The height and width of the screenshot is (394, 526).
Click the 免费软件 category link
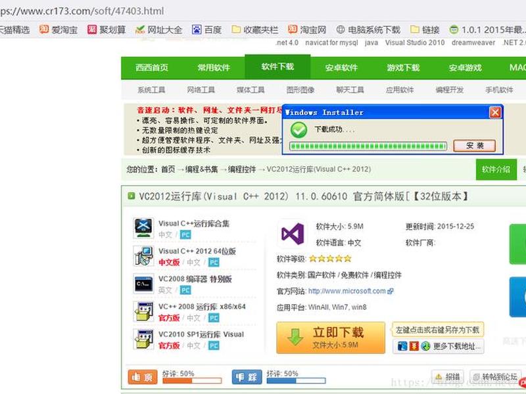click(x=355, y=275)
